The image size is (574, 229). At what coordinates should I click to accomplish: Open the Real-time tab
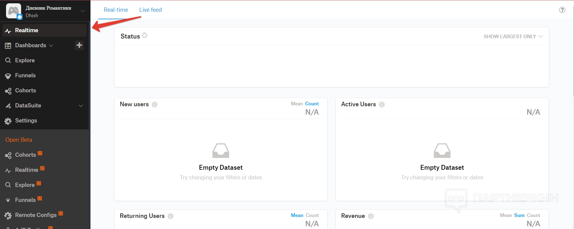116,10
